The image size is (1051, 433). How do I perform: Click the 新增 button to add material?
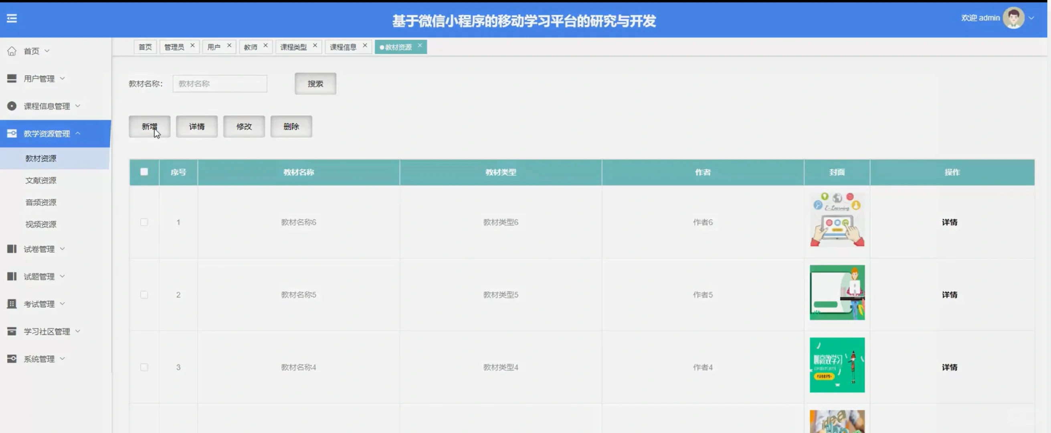coord(150,127)
